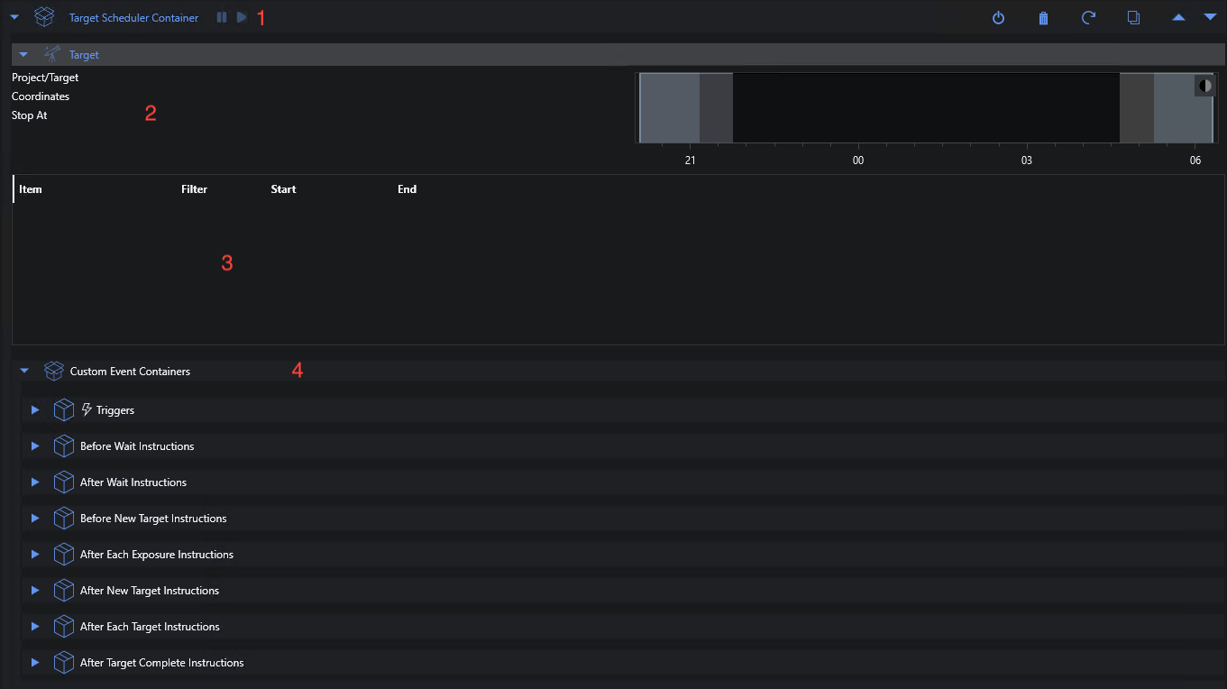Click the After Target Complete Instructions box icon
The image size is (1227, 689).
point(63,662)
